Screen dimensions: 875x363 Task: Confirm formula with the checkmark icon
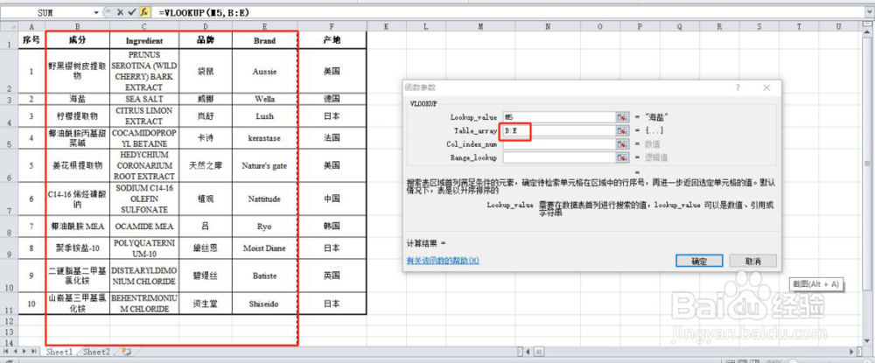[x=132, y=11]
